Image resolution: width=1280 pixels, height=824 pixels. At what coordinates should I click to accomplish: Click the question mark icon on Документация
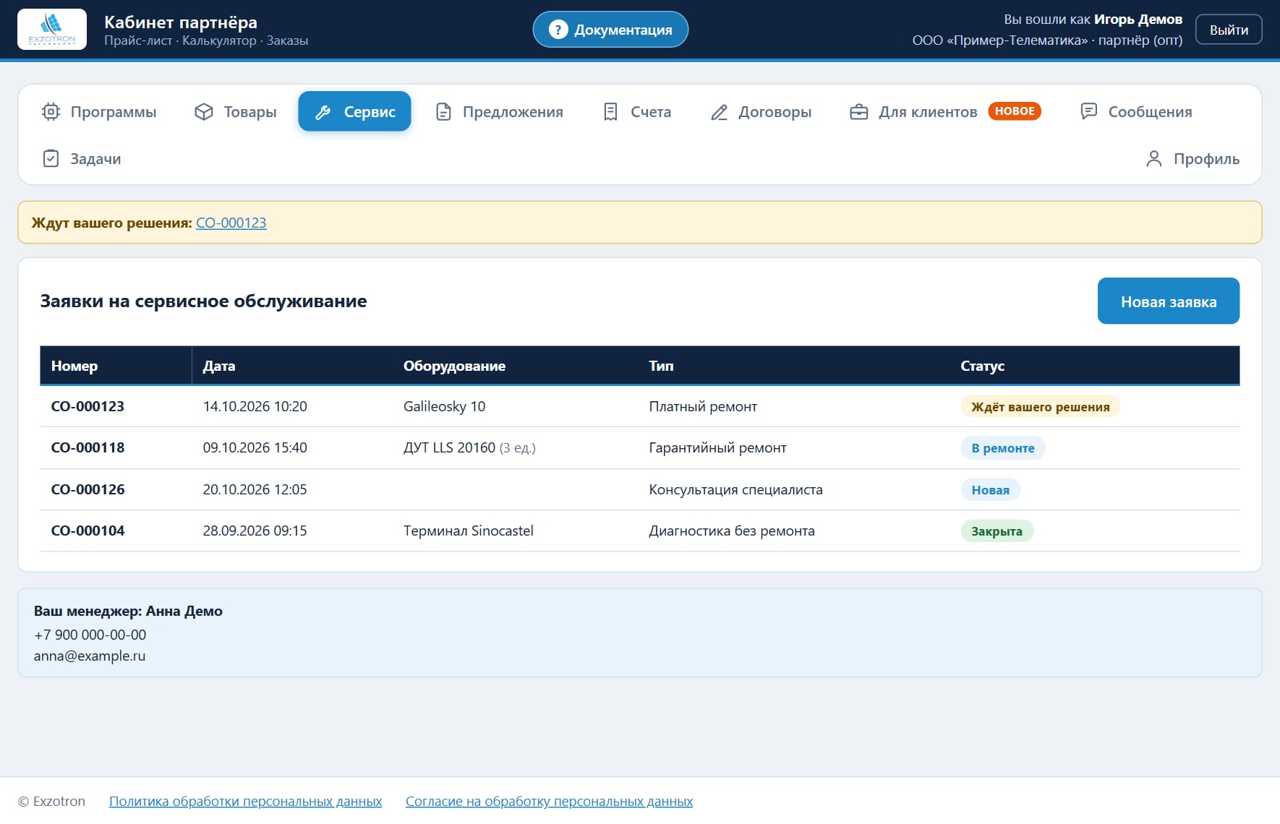coord(558,30)
